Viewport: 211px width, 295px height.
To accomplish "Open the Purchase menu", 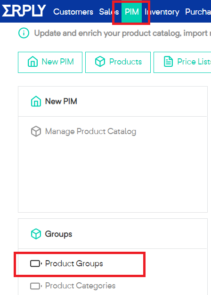I will (x=198, y=12).
